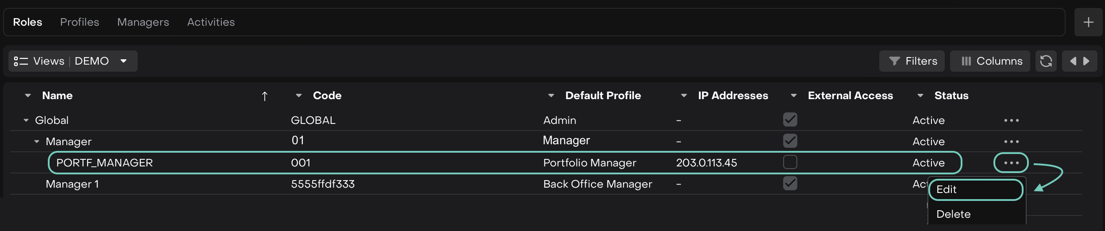The width and height of the screenshot is (1105, 231).
Task: Click the refresh table icon
Action: tap(1046, 61)
